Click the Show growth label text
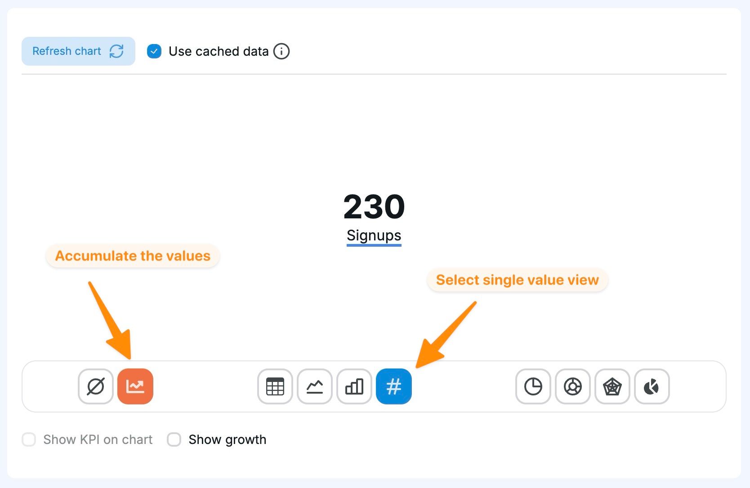750x488 pixels. tap(228, 439)
